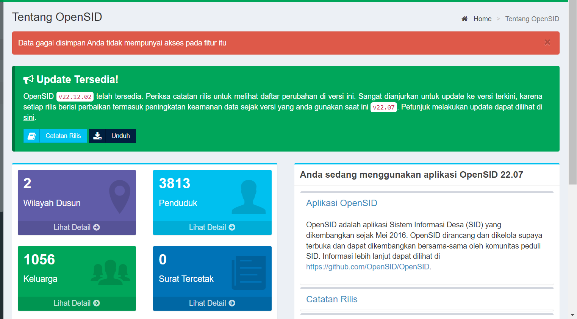Screen dimensions: 577x319
Task: Click the download icon beside Unduh
Action: (97, 136)
